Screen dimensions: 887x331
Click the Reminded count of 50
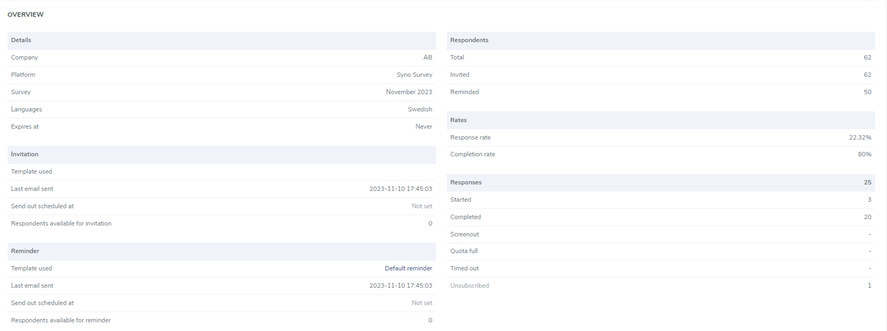tap(868, 92)
